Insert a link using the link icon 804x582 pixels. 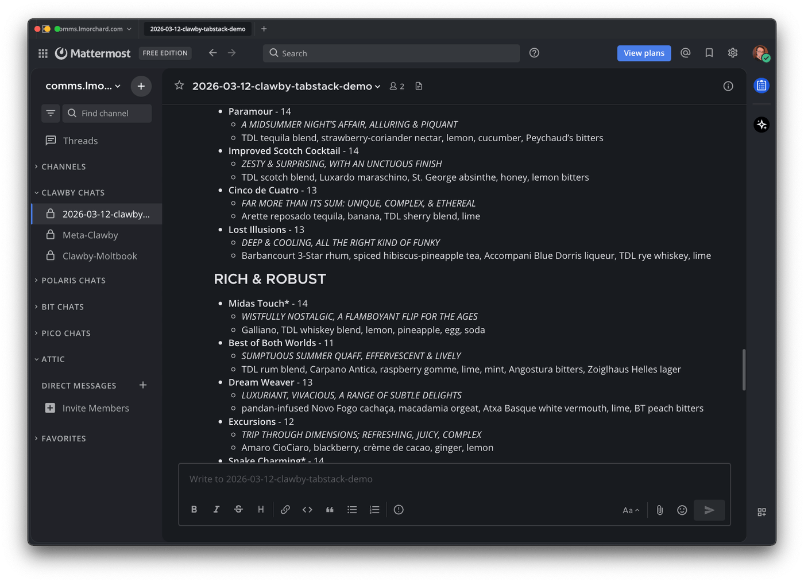click(x=285, y=510)
